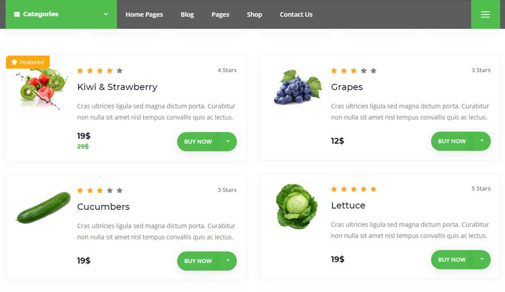Click the Categories grid icon
Screen dimensions: 505x292
[x=17, y=14]
